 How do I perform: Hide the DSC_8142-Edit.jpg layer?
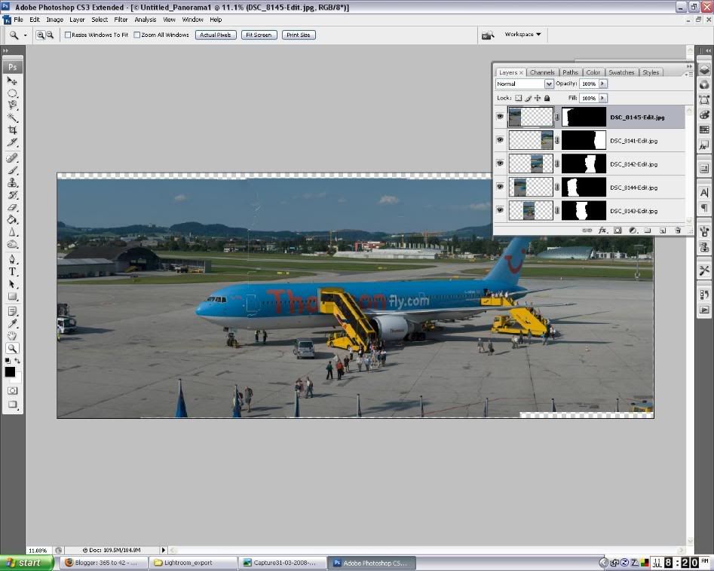[500, 163]
